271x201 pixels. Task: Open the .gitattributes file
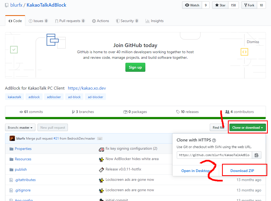pos(25,180)
